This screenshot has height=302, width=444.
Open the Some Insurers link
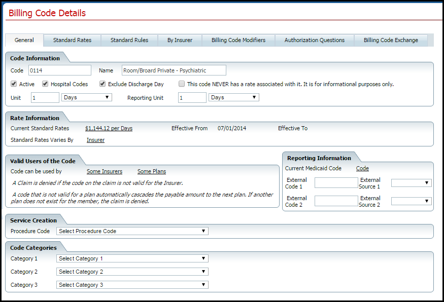(x=105, y=172)
